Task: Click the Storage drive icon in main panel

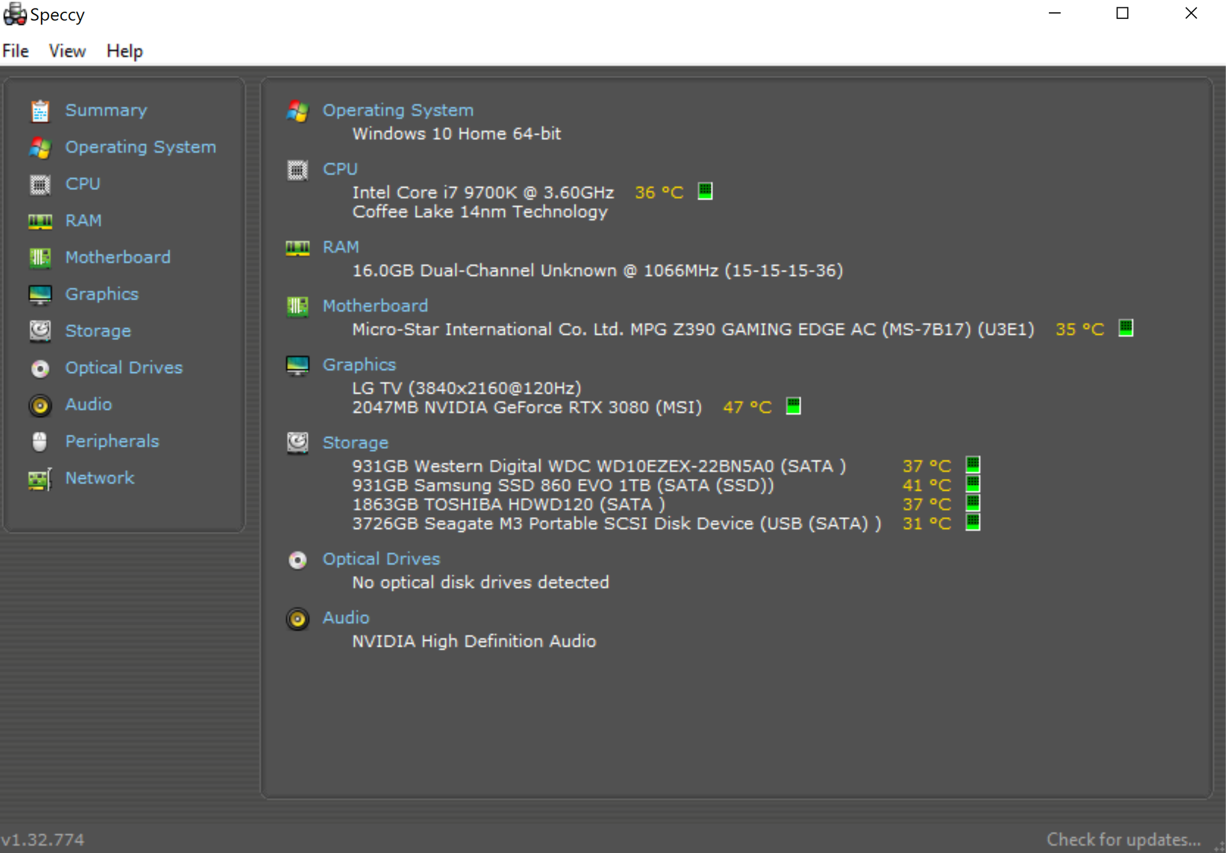Action: [298, 443]
